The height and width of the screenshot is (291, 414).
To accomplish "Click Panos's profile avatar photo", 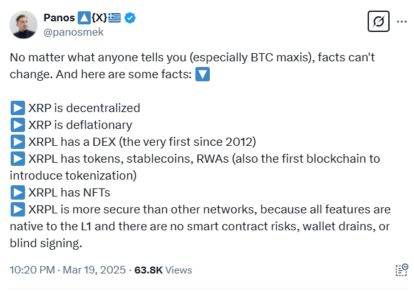I will 23,24.
